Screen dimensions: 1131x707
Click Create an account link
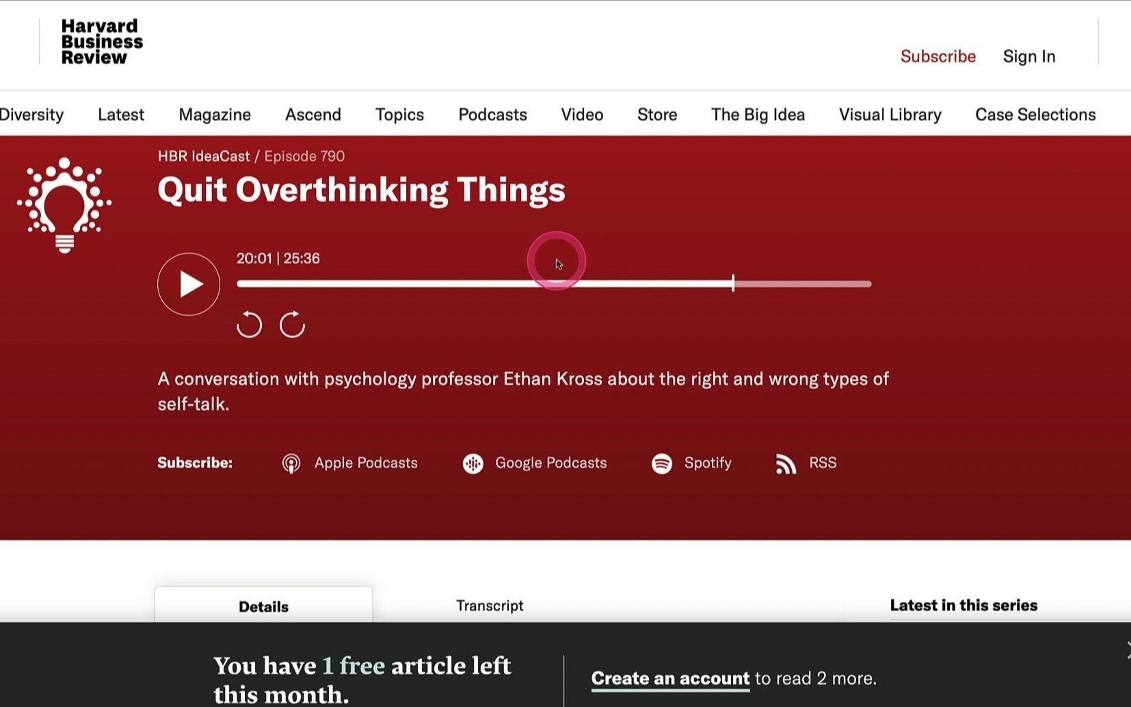click(x=670, y=678)
